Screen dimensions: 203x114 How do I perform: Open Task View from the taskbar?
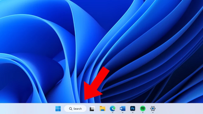pyautogui.click(x=92, y=109)
